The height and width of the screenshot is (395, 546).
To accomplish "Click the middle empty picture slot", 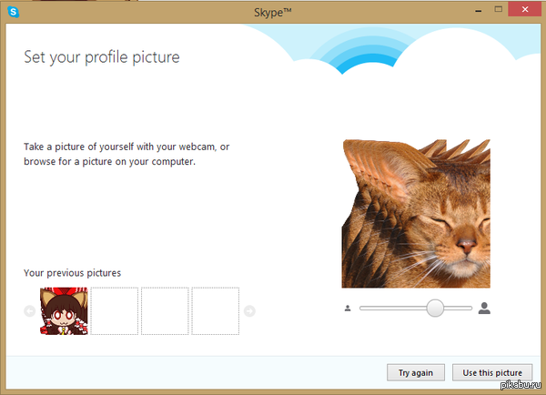I will click(165, 311).
